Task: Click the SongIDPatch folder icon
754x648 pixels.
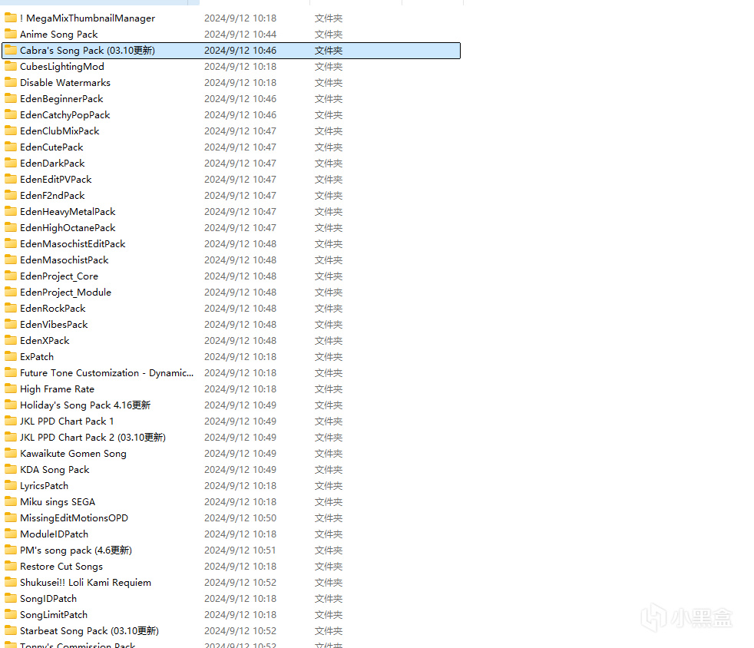Action: coord(11,599)
